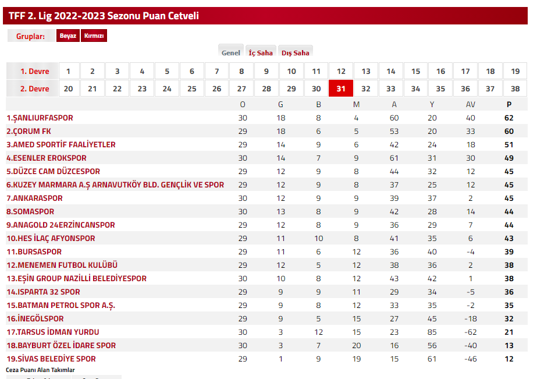Select week 1 in 1. Devre
The image size is (544, 379).
pos(68,71)
